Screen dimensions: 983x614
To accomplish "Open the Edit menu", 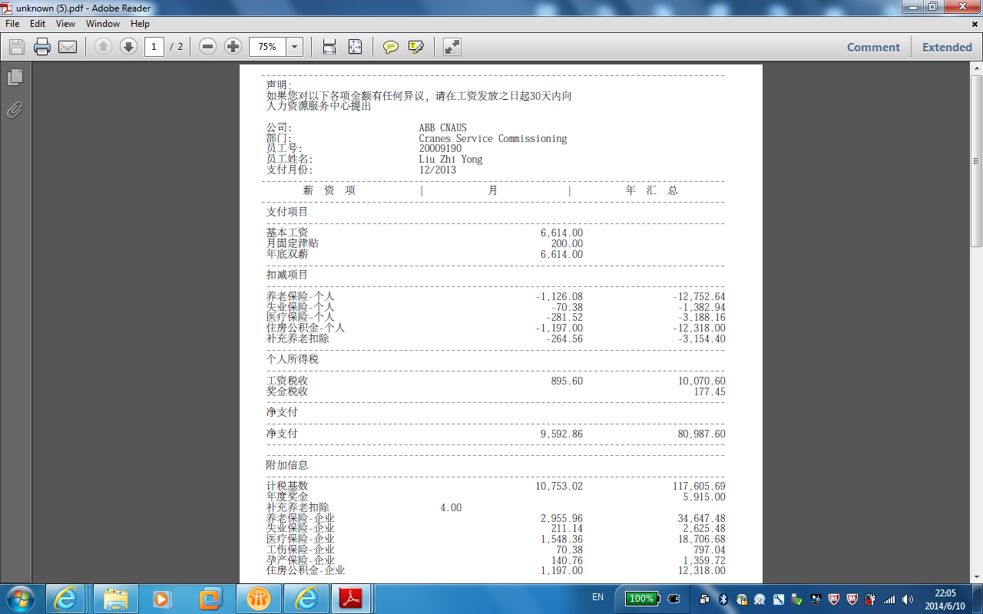I will point(38,24).
